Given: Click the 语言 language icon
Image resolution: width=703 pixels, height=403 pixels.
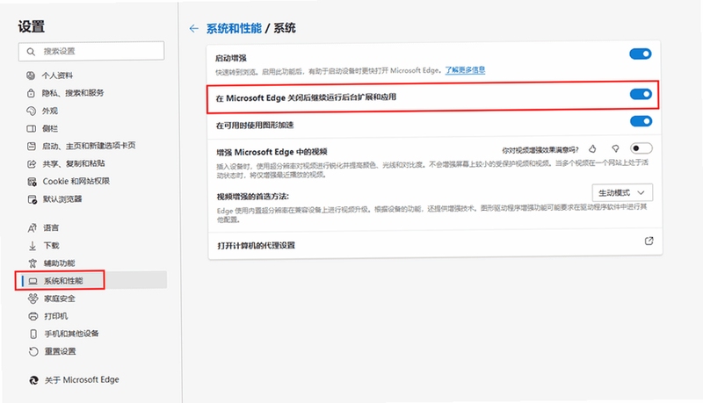Looking at the screenshot, I should (33, 228).
